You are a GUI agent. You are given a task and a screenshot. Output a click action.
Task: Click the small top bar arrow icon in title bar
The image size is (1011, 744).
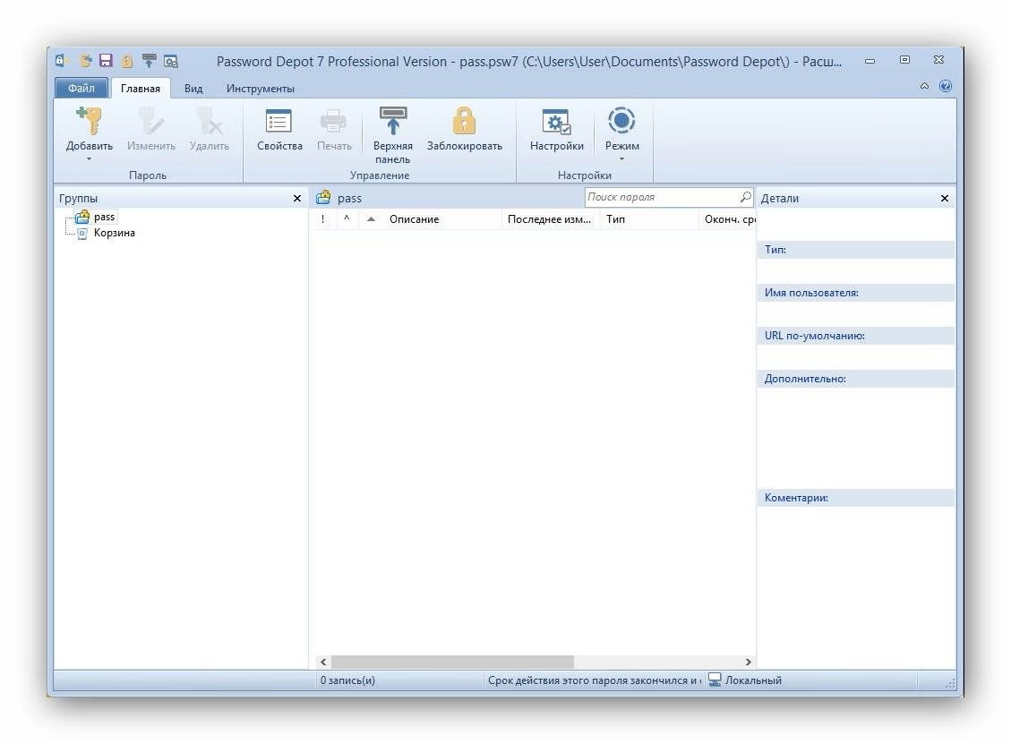(149, 61)
